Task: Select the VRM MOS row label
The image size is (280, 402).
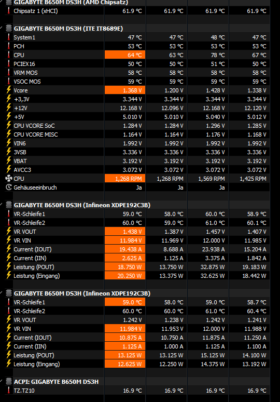Action: (x=25, y=73)
